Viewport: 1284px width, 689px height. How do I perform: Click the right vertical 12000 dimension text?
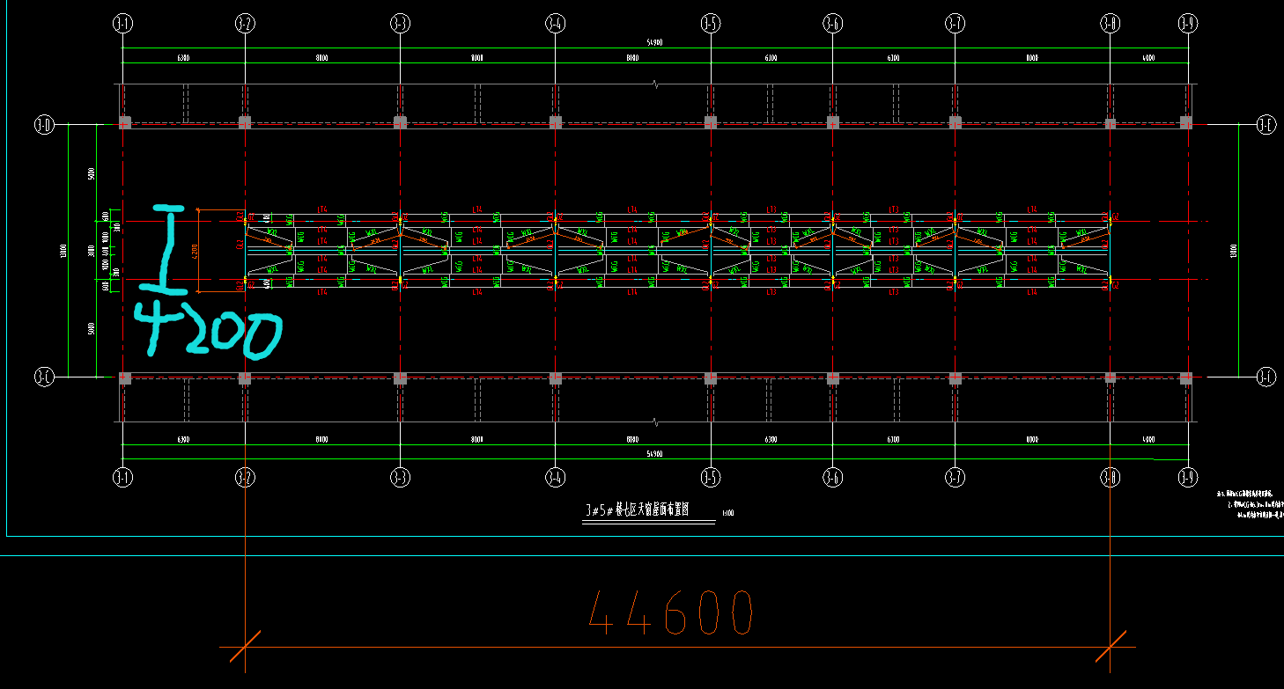1233,251
